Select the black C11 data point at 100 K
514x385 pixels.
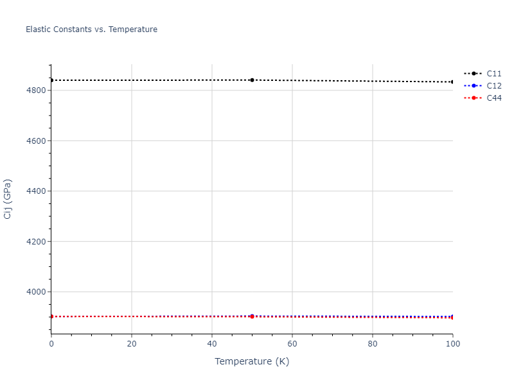[x=452, y=81]
